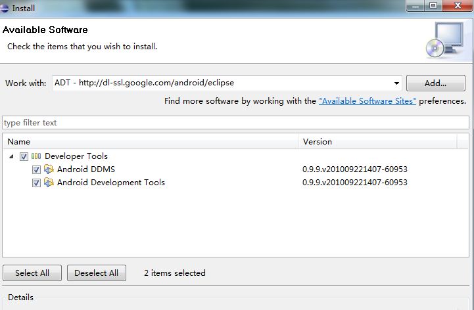Click the '2 items selected' status text

click(175, 273)
